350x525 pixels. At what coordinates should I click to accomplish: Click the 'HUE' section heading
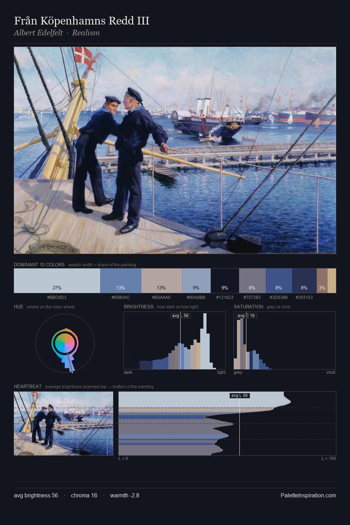(x=19, y=307)
